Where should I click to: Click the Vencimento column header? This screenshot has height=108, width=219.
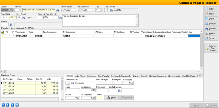21,32
